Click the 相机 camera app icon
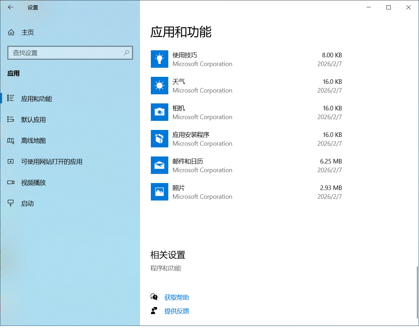 (160, 112)
